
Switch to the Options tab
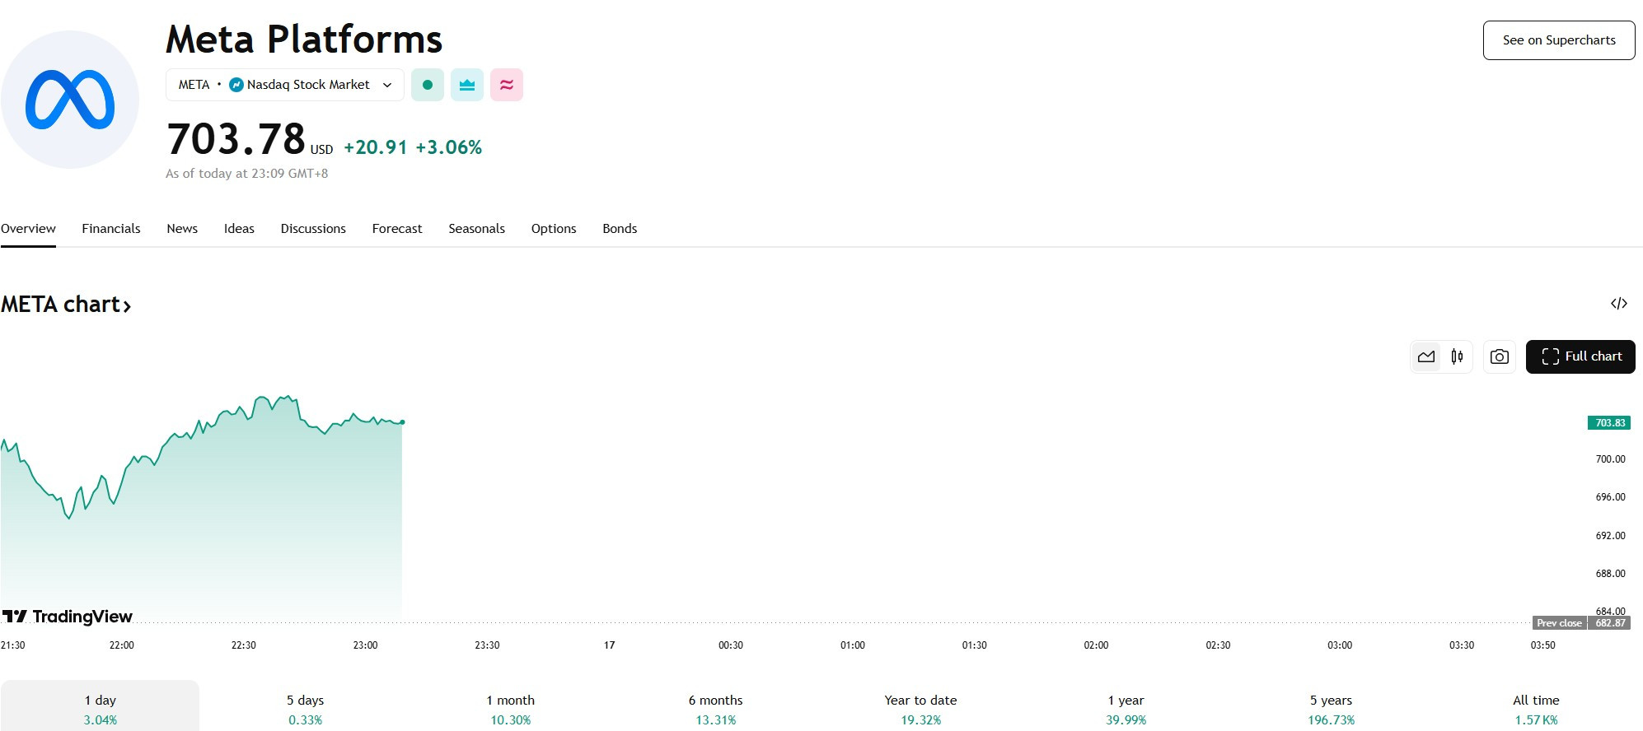tap(554, 229)
